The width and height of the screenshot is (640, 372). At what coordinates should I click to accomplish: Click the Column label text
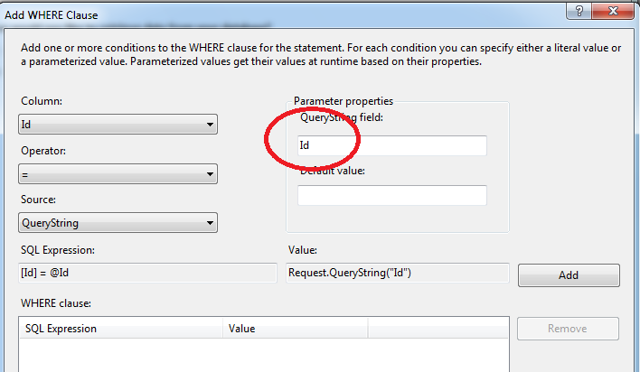click(41, 101)
